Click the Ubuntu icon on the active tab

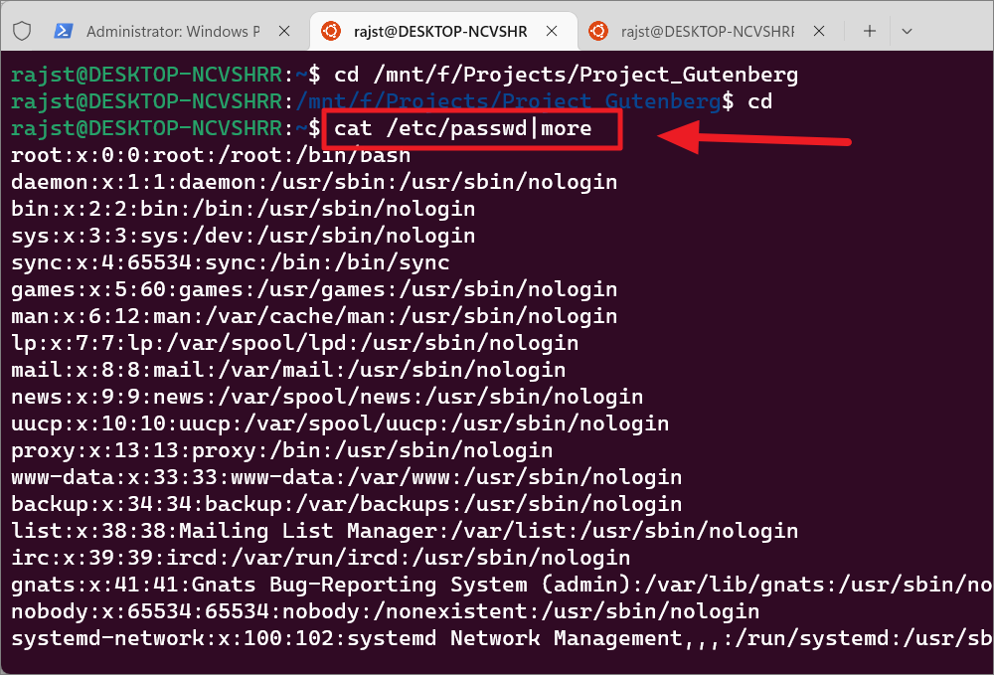[x=329, y=31]
